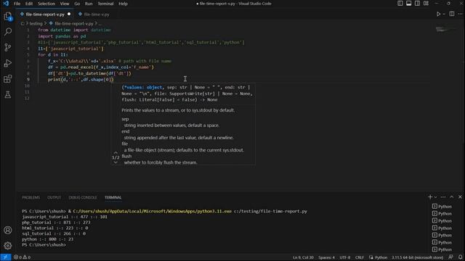Open the Go menu

coord(77,4)
